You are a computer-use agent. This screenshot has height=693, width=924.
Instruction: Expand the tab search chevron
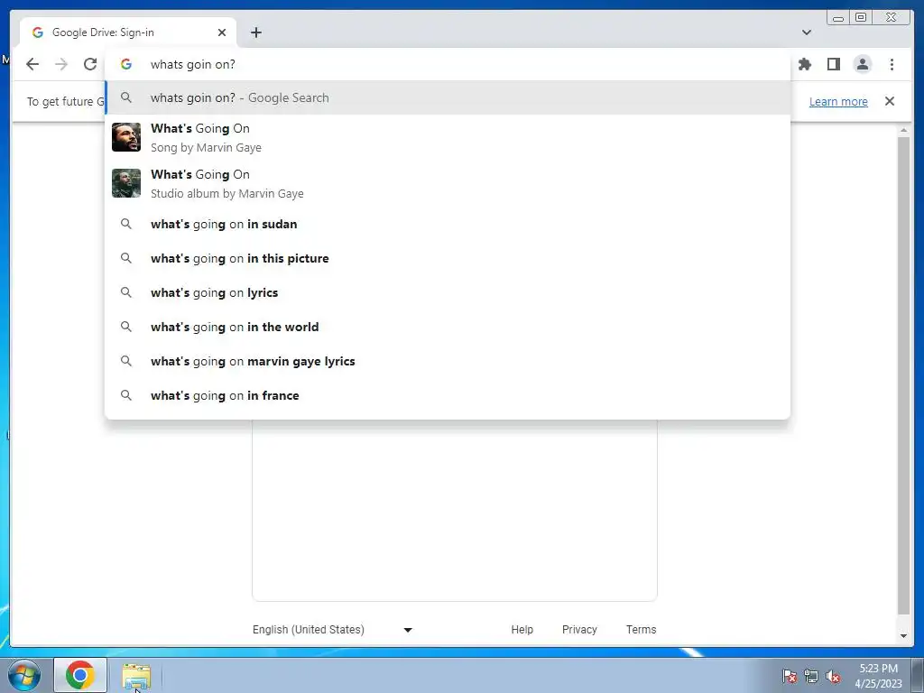(x=806, y=32)
